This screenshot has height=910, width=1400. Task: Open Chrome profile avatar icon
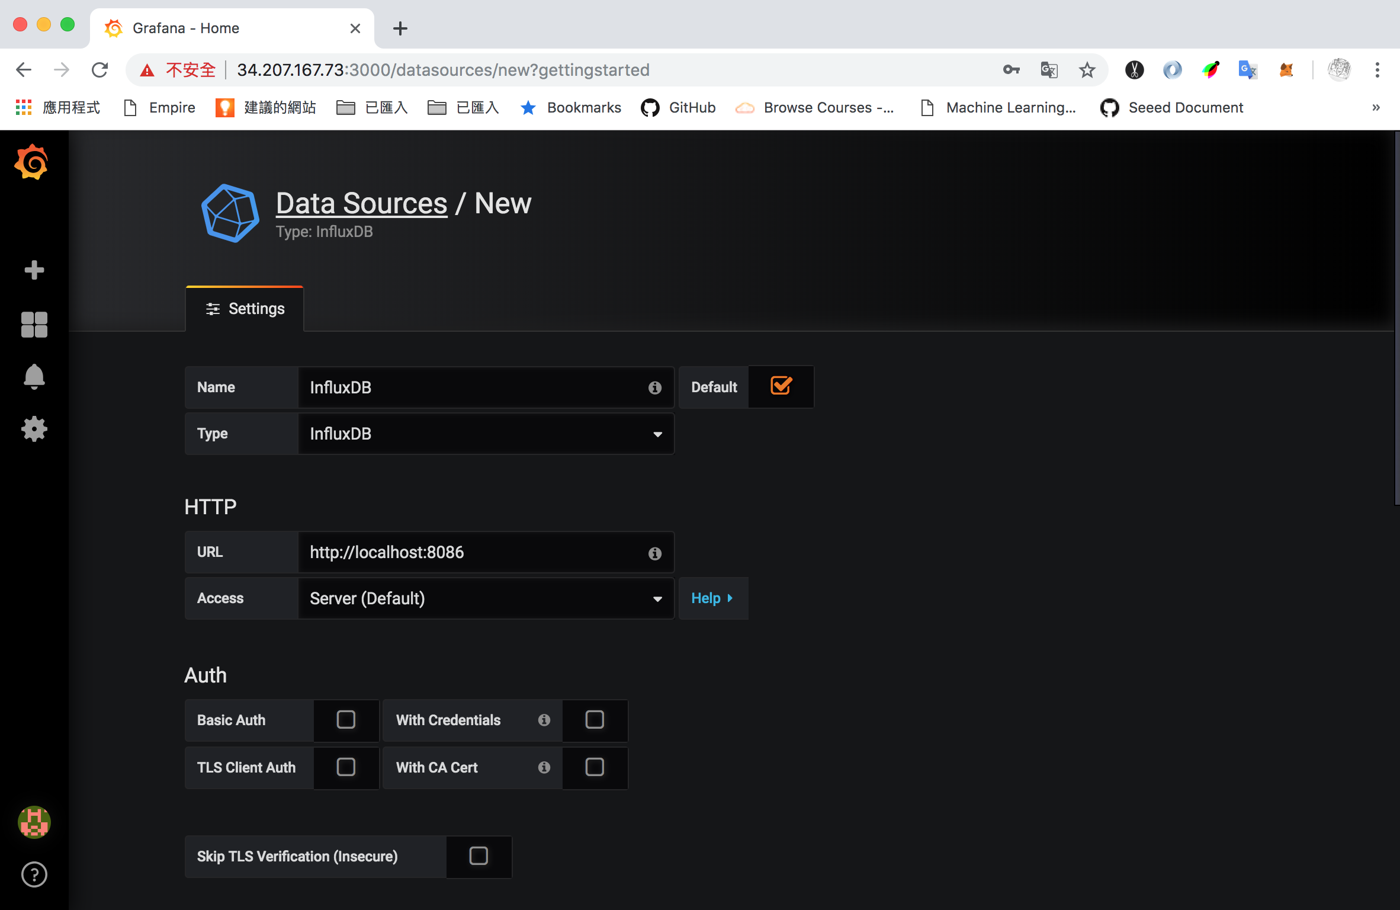click(x=1339, y=70)
